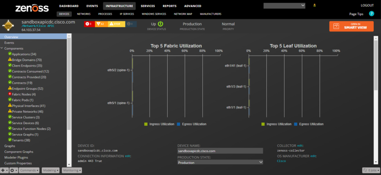Viewport: 381px width, 175px height.
Task: Open the Events menu
Action: click(92, 6)
